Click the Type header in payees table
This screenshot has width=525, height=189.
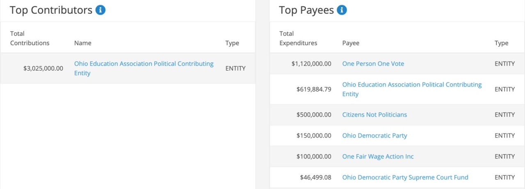pyautogui.click(x=501, y=43)
